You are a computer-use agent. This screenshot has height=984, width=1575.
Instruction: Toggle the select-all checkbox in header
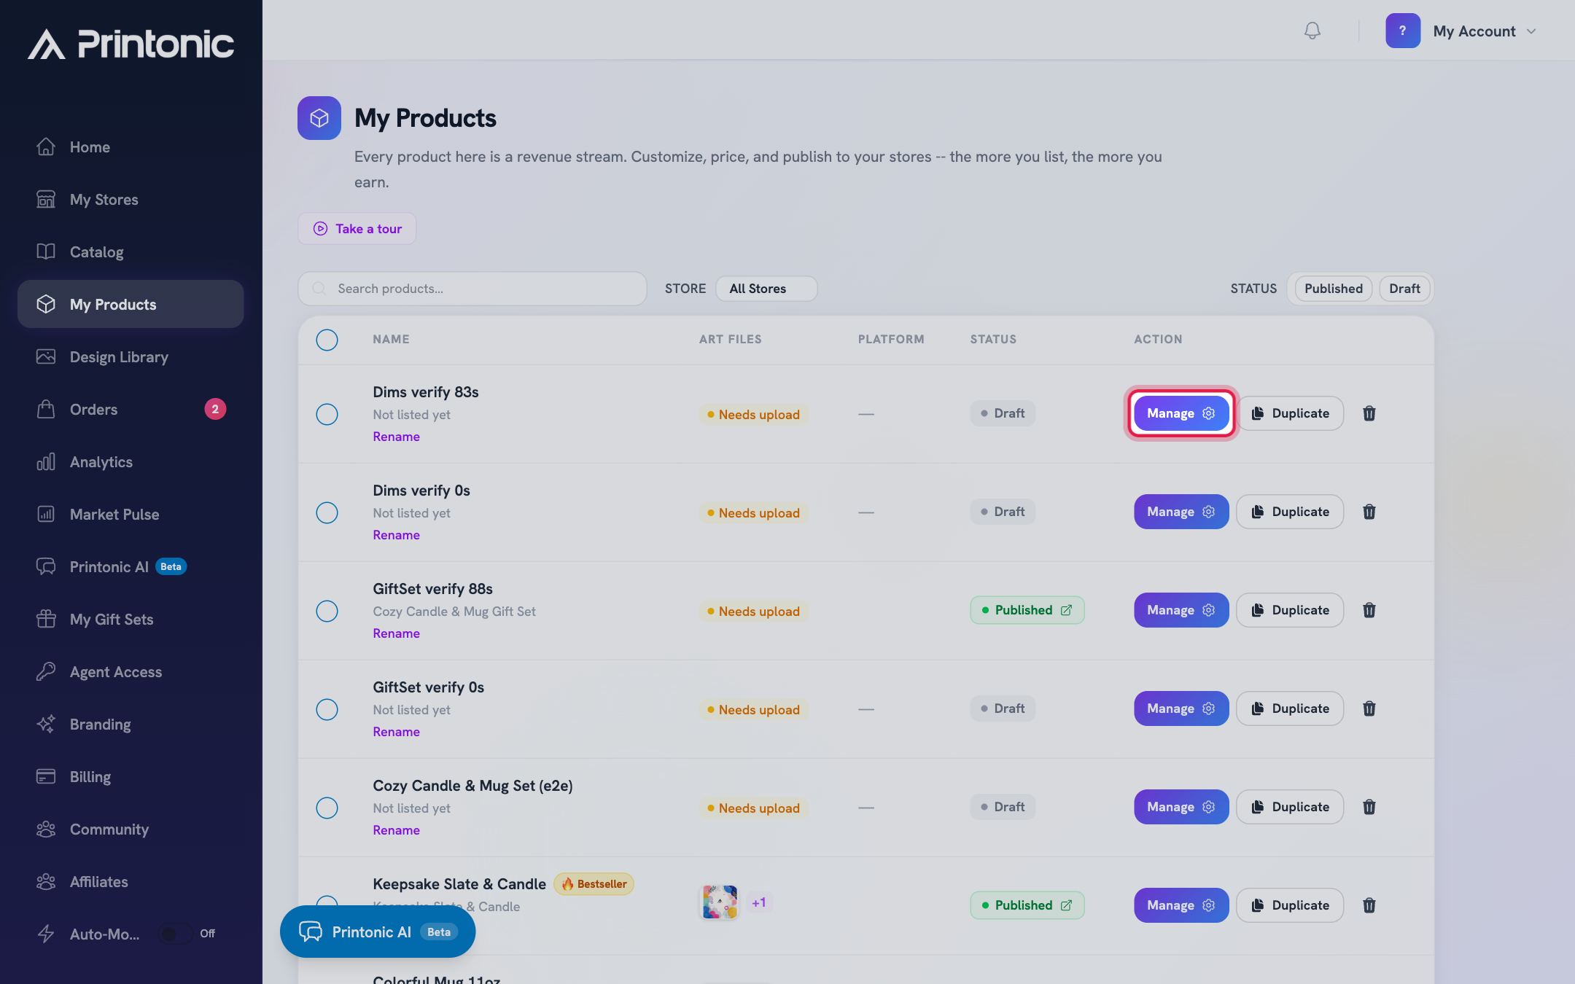(327, 340)
